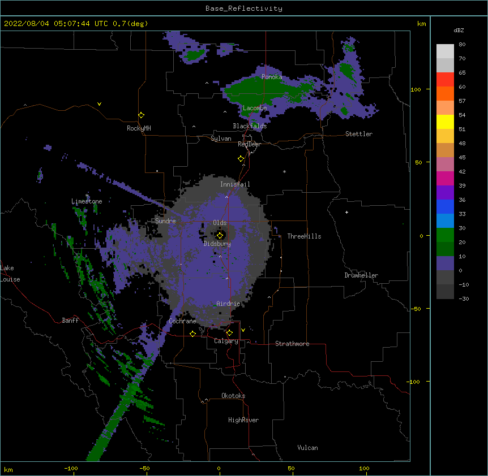
Task: Click the dBZ legend heading
Action: [x=459, y=31]
